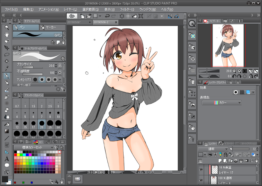Redo action in command bar
The width and height of the screenshot is (262, 186).
114,16
